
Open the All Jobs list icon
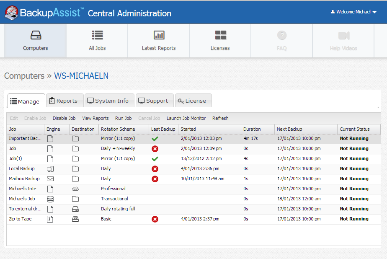coord(97,35)
